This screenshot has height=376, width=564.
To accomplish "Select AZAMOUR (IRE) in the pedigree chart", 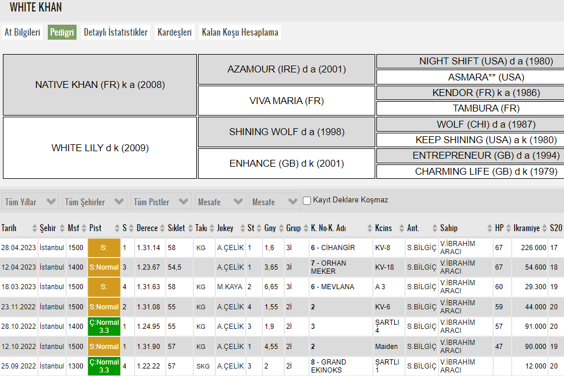I will coord(287,69).
